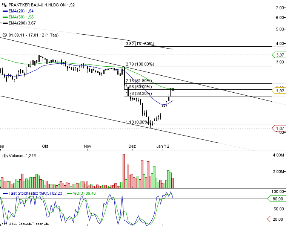Click the 7,00 price axis label
Viewport: 286px width, 226px height.
tap(280, 8)
